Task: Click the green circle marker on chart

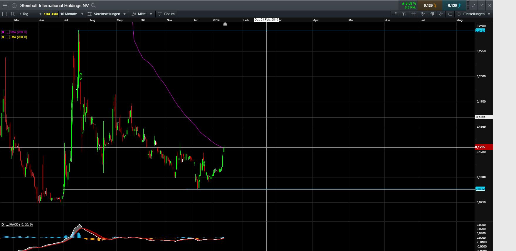Action: [x=81, y=76]
